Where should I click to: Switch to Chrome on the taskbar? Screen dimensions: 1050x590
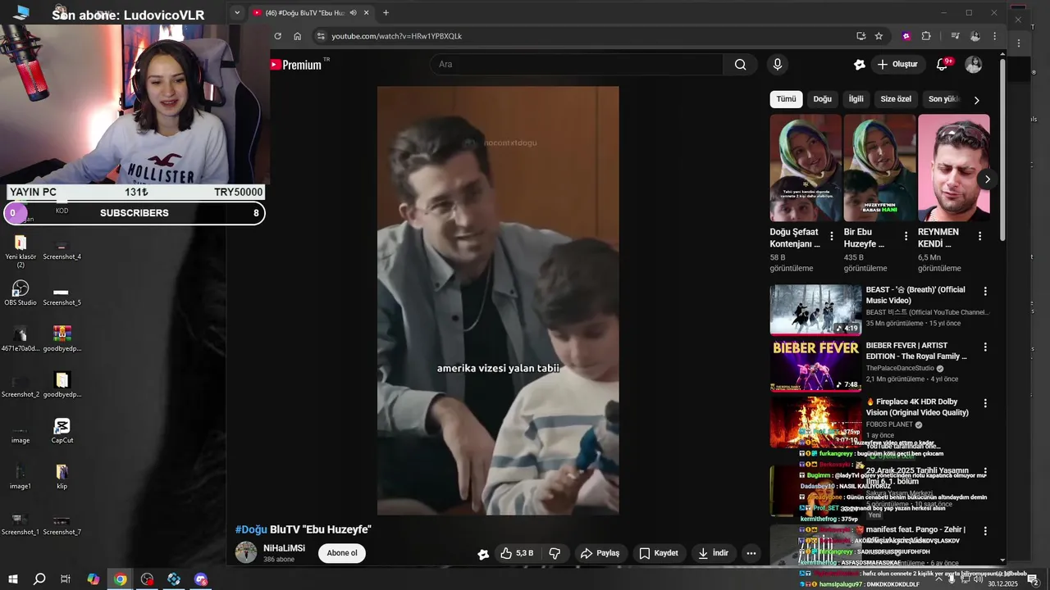[121, 579]
